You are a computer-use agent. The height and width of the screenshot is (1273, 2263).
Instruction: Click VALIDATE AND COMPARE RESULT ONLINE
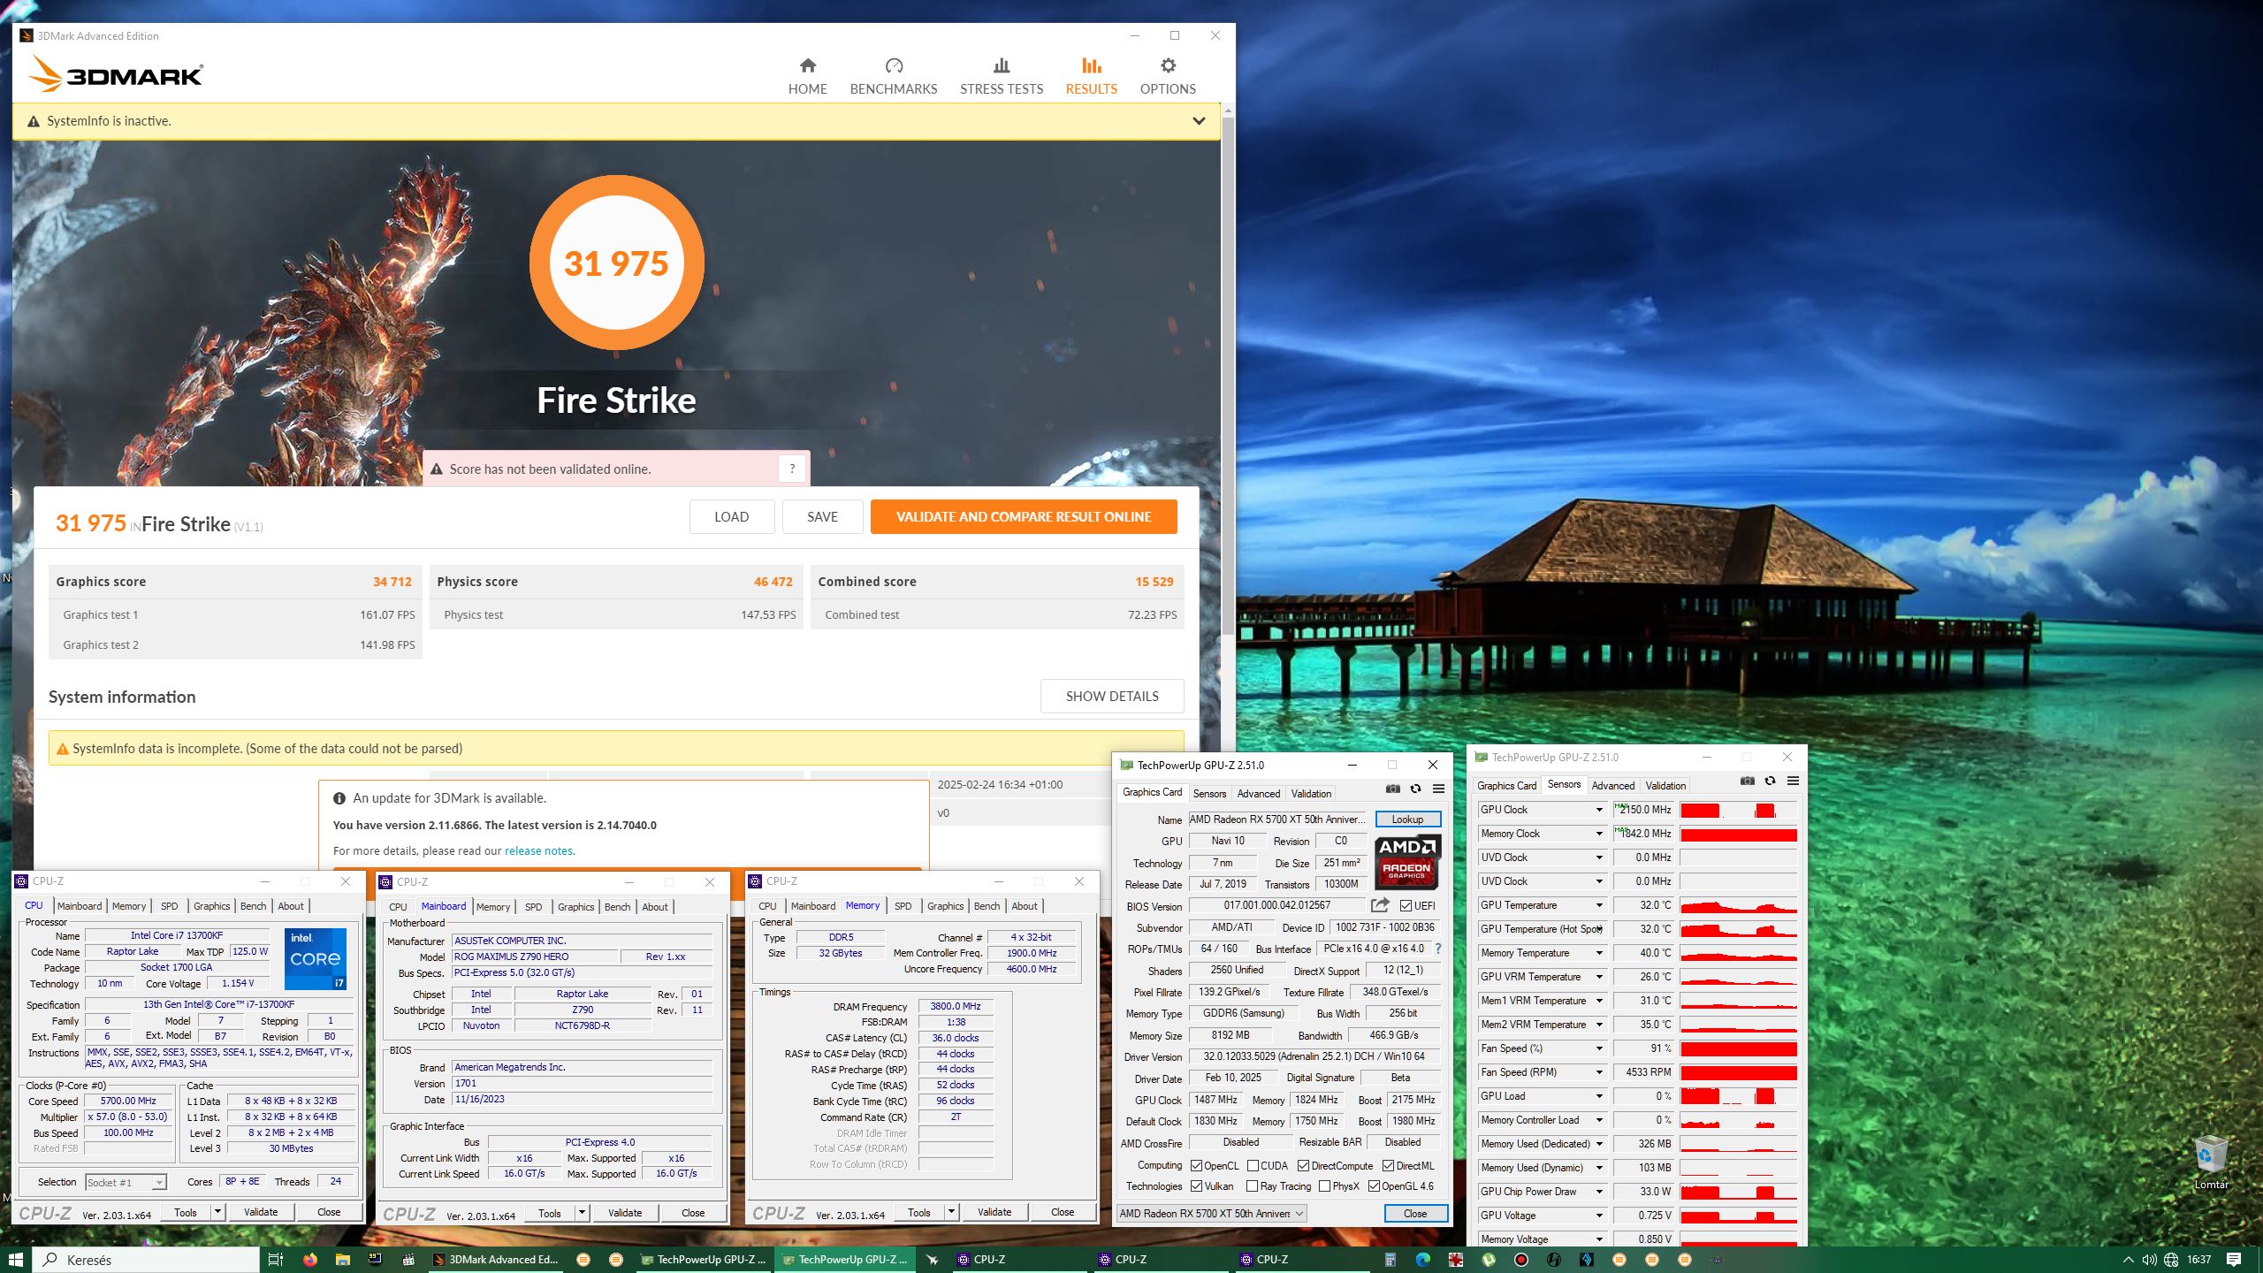(1024, 517)
